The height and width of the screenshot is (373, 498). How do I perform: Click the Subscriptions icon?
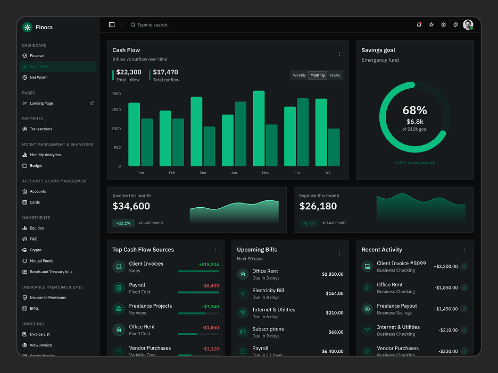(x=243, y=332)
